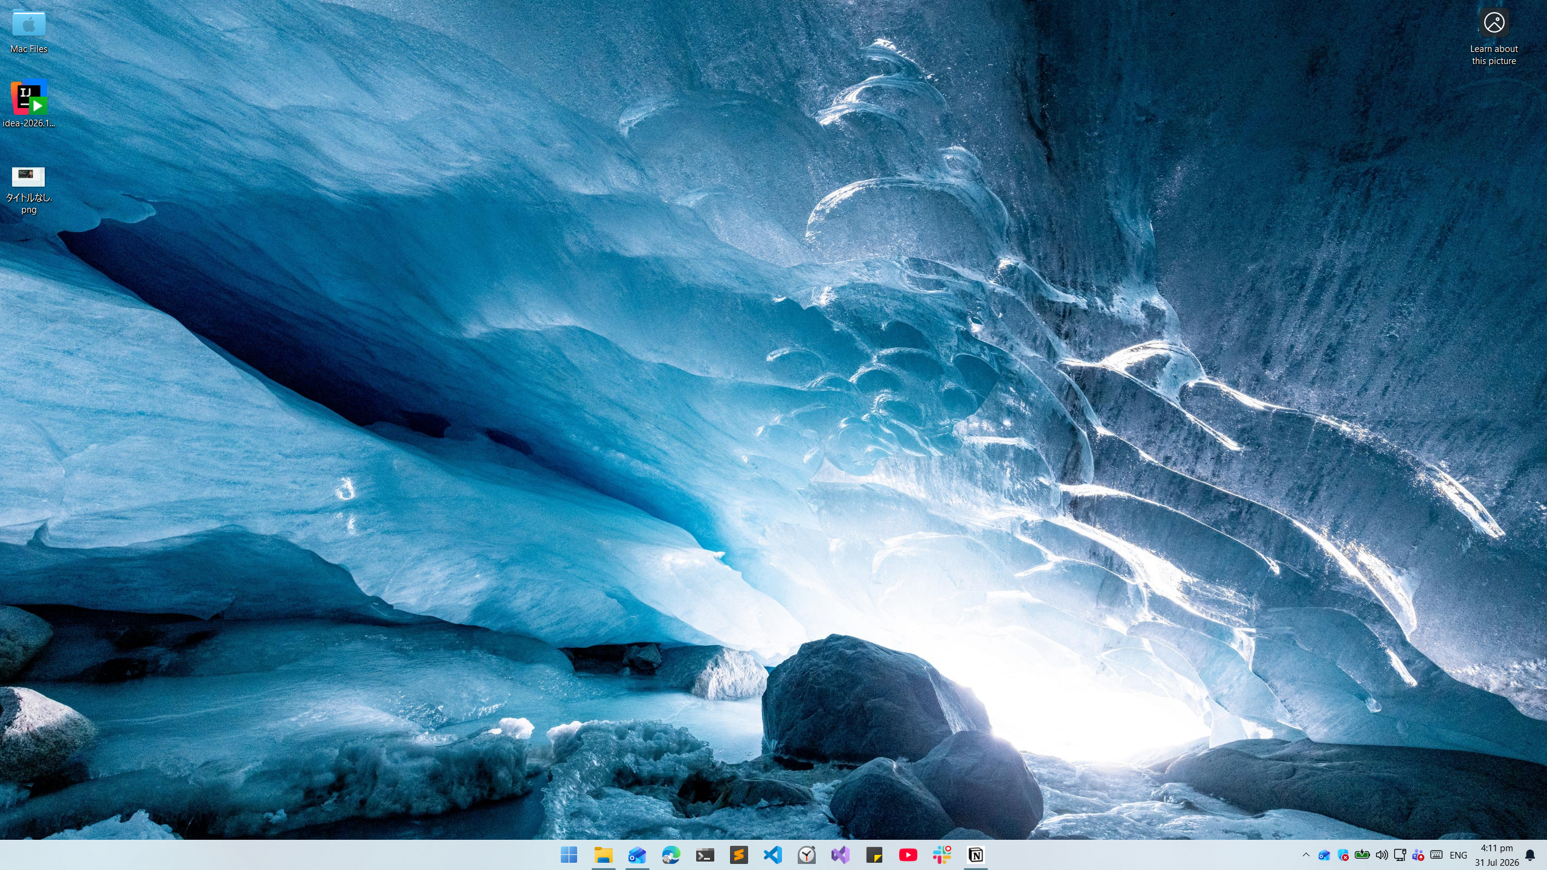Select the Mac Files desktop folder
The height and width of the screenshot is (870, 1547).
(x=28, y=32)
